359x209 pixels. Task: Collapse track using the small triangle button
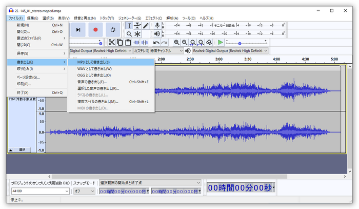click(x=11, y=149)
